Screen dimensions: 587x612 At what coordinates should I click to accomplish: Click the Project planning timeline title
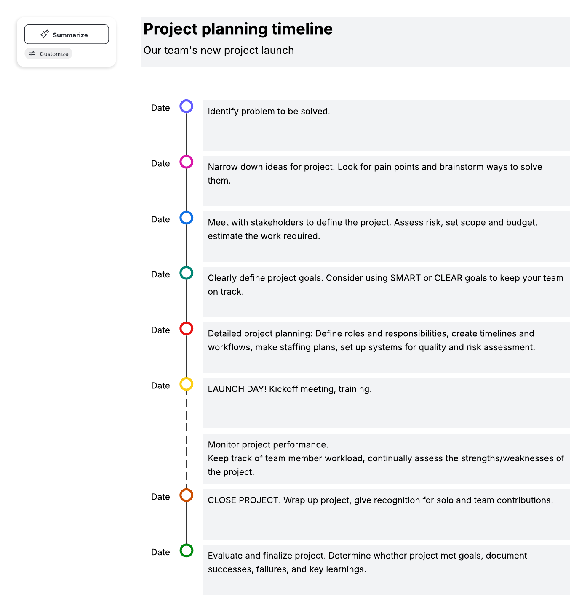[237, 29]
